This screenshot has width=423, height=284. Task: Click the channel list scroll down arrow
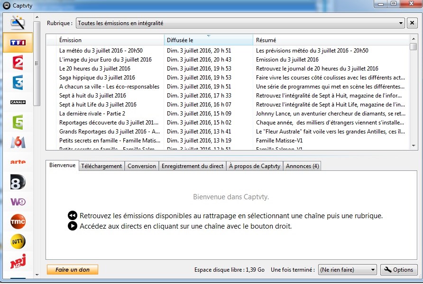[37, 275]
